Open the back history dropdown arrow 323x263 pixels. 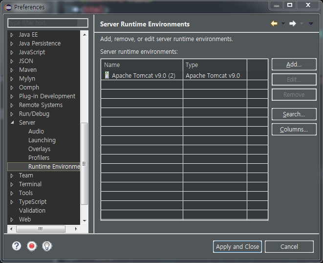click(283, 23)
